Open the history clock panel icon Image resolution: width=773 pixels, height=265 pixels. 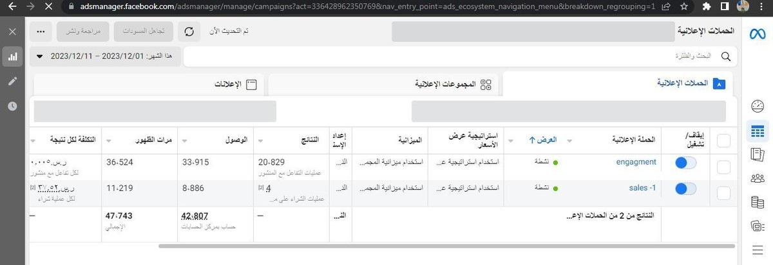(12, 105)
